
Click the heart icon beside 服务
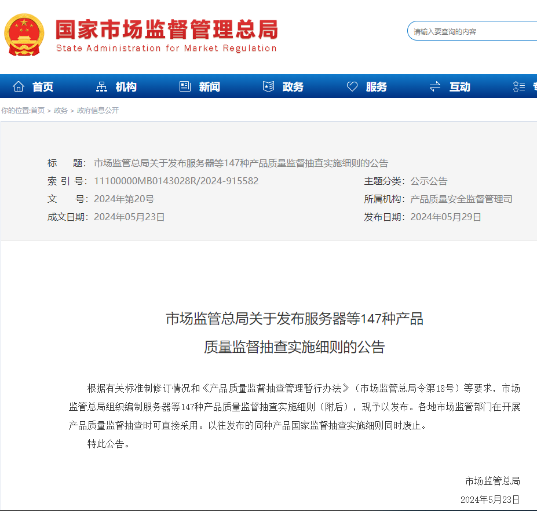coord(352,87)
